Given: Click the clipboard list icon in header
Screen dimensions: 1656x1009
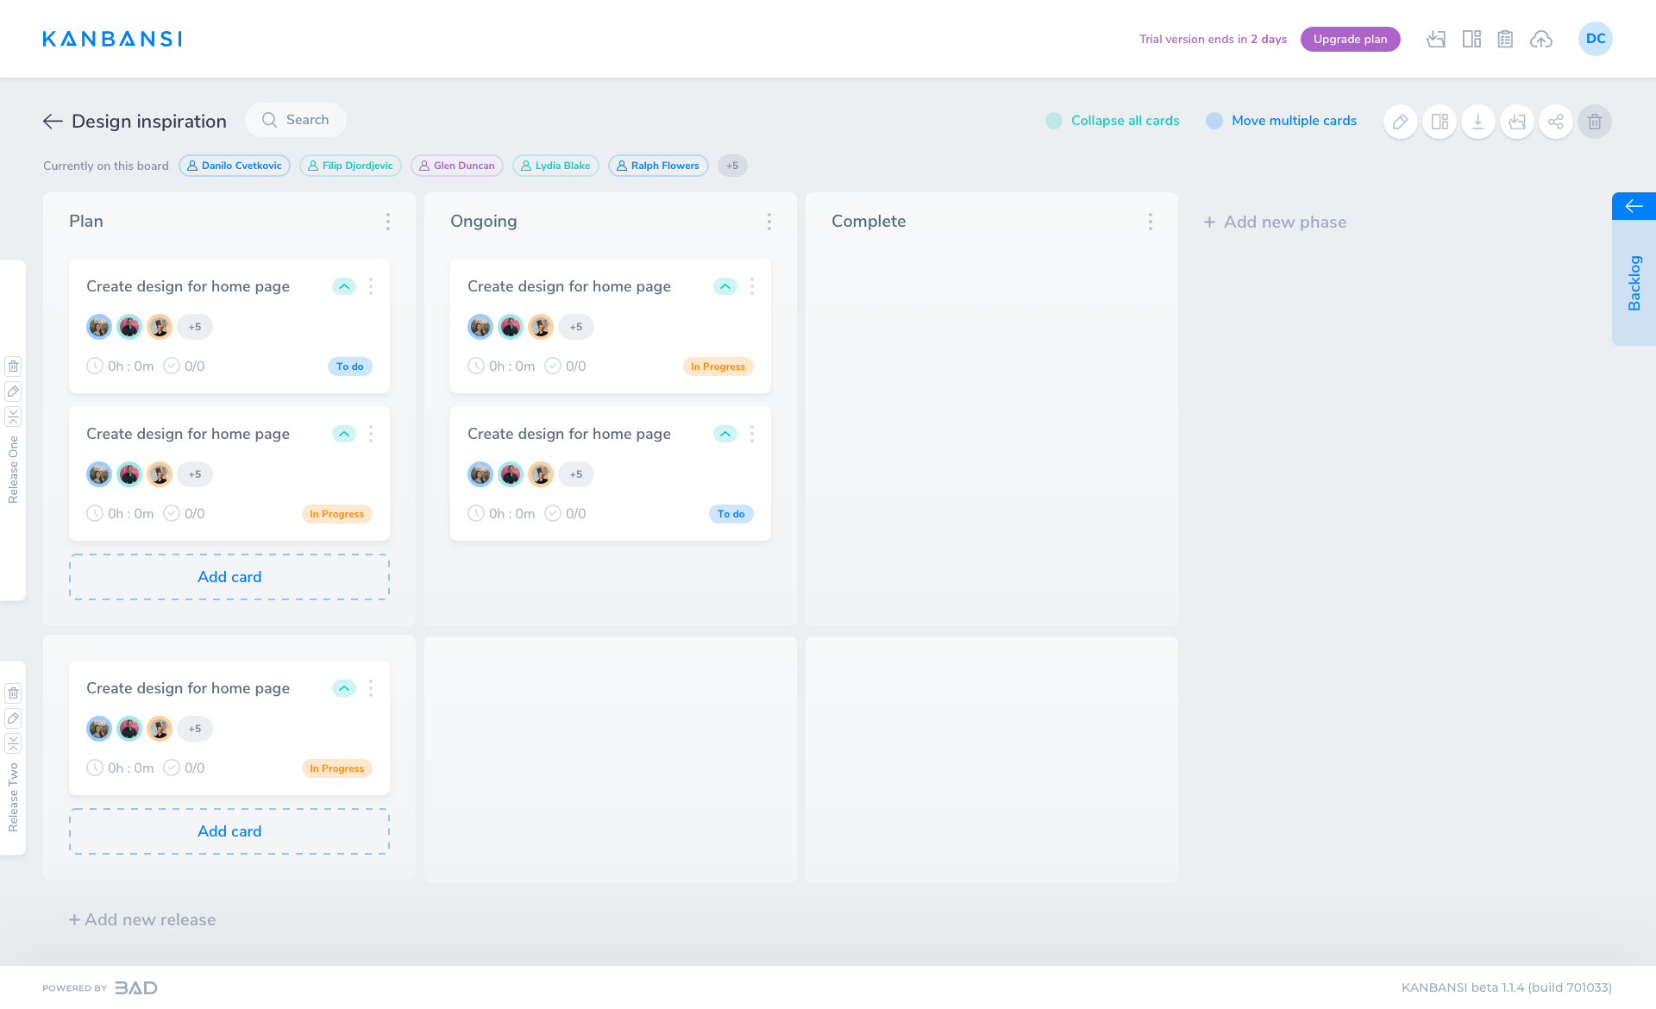Looking at the screenshot, I should click(x=1505, y=39).
